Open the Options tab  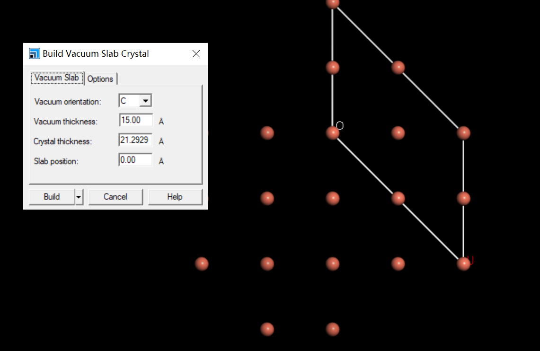(x=100, y=79)
